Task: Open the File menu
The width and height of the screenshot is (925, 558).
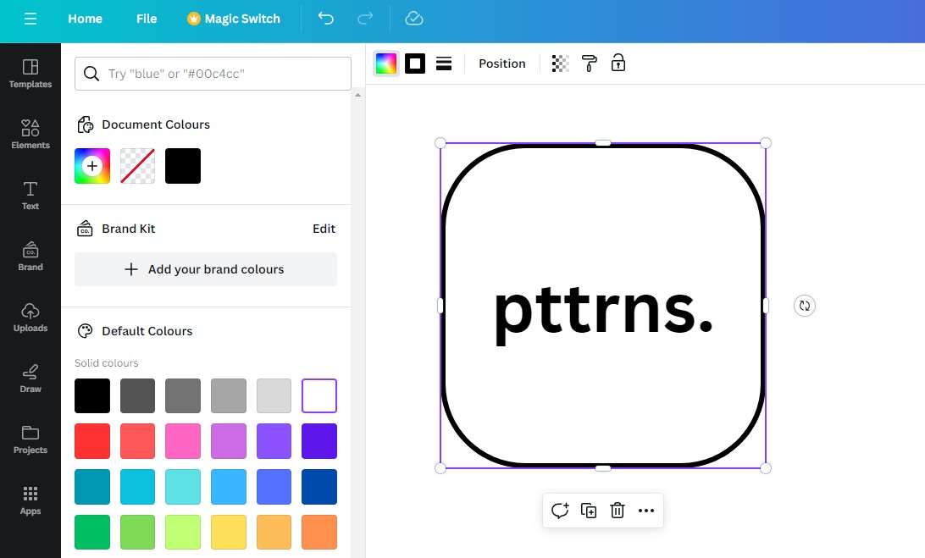Action: (147, 19)
